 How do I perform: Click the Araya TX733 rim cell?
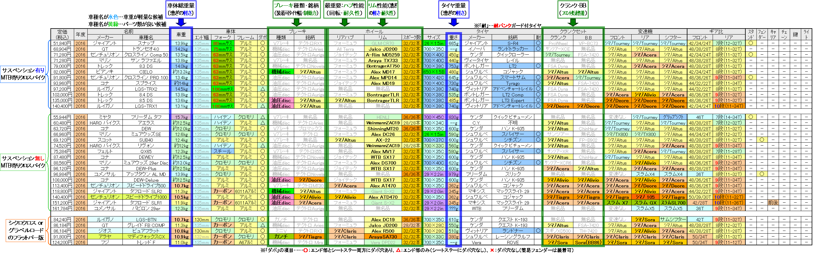(x=382, y=61)
